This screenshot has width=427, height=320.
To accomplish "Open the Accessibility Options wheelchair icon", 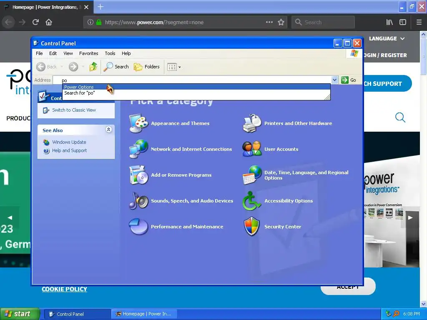I will [252, 201].
